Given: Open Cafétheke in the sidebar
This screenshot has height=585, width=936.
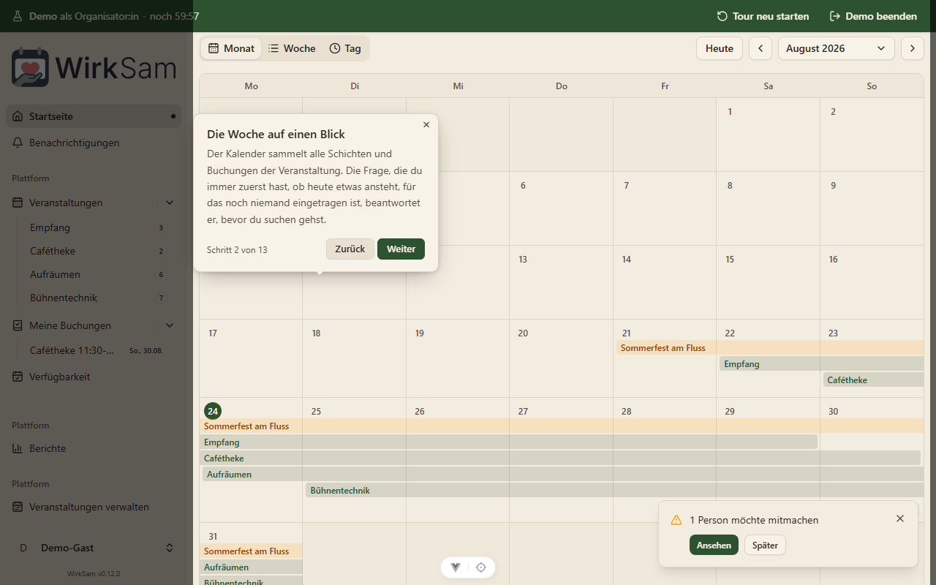Looking at the screenshot, I should 98,251.
